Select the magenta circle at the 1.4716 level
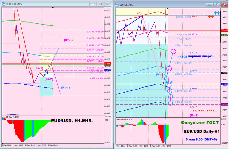 click(x=173, y=51)
